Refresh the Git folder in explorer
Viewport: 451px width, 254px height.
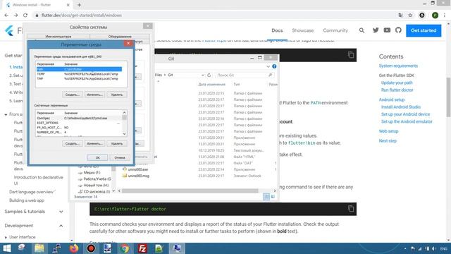click(x=209, y=75)
